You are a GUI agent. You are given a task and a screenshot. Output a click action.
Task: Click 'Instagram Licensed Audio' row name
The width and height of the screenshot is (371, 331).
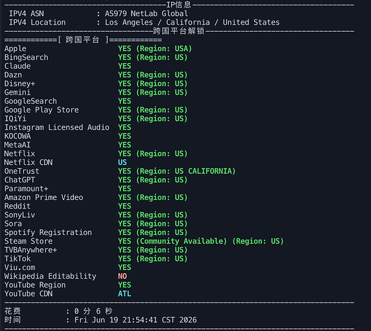point(57,127)
